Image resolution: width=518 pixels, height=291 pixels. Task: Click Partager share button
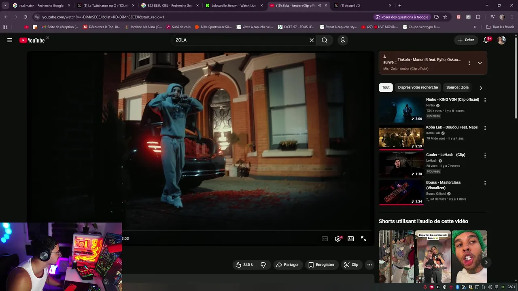pyautogui.click(x=287, y=265)
